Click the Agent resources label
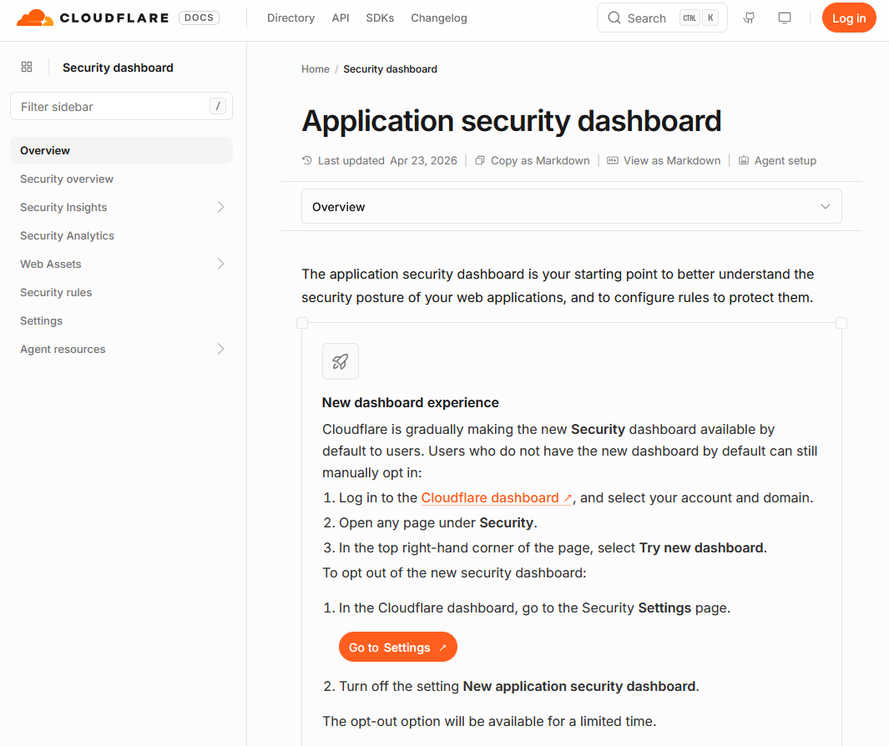The width and height of the screenshot is (889, 746). pyautogui.click(x=63, y=349)
